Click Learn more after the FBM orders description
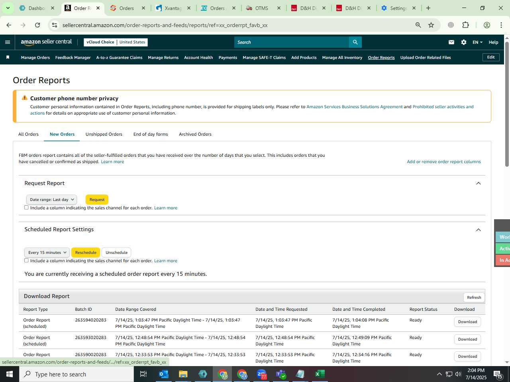The height and width of the screenshot is (382, 510). [112, 162]
